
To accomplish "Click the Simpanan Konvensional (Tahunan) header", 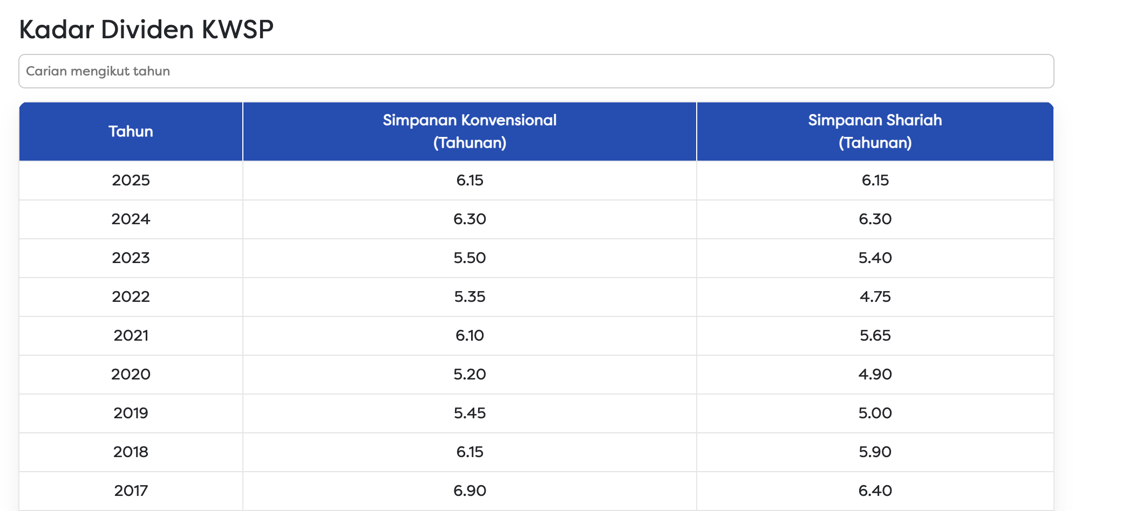I will click(470, 132).
